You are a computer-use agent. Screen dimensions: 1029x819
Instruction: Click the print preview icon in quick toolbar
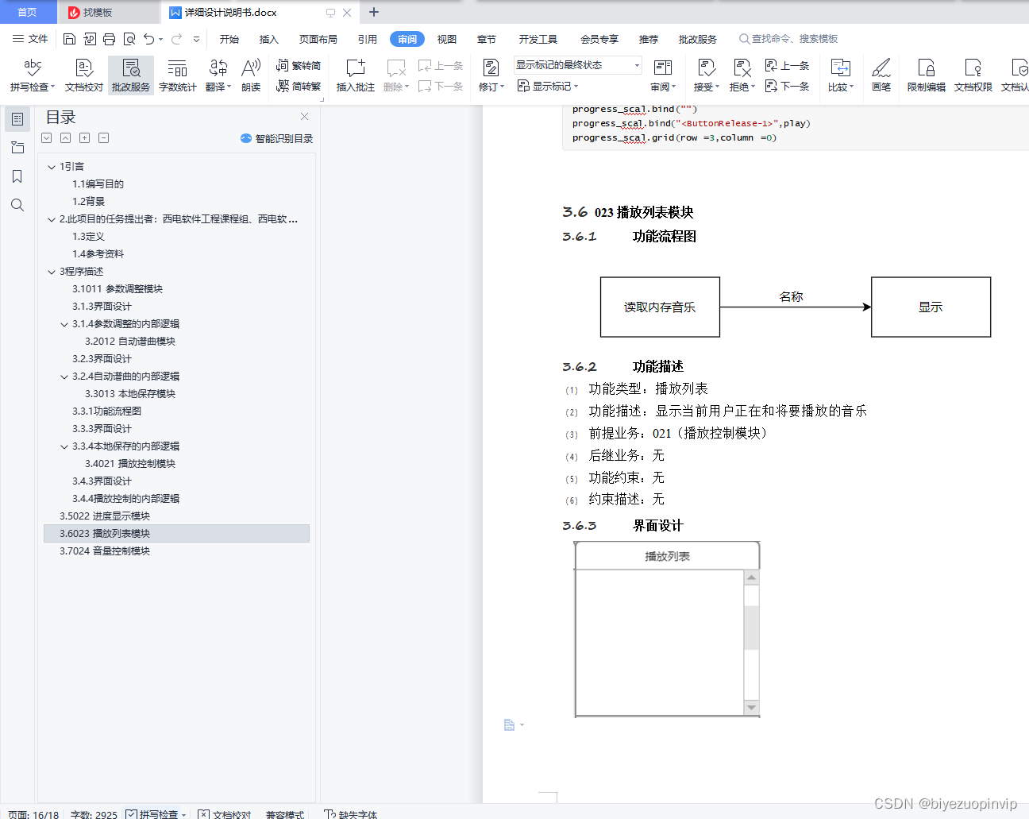[x=129, y=39]
